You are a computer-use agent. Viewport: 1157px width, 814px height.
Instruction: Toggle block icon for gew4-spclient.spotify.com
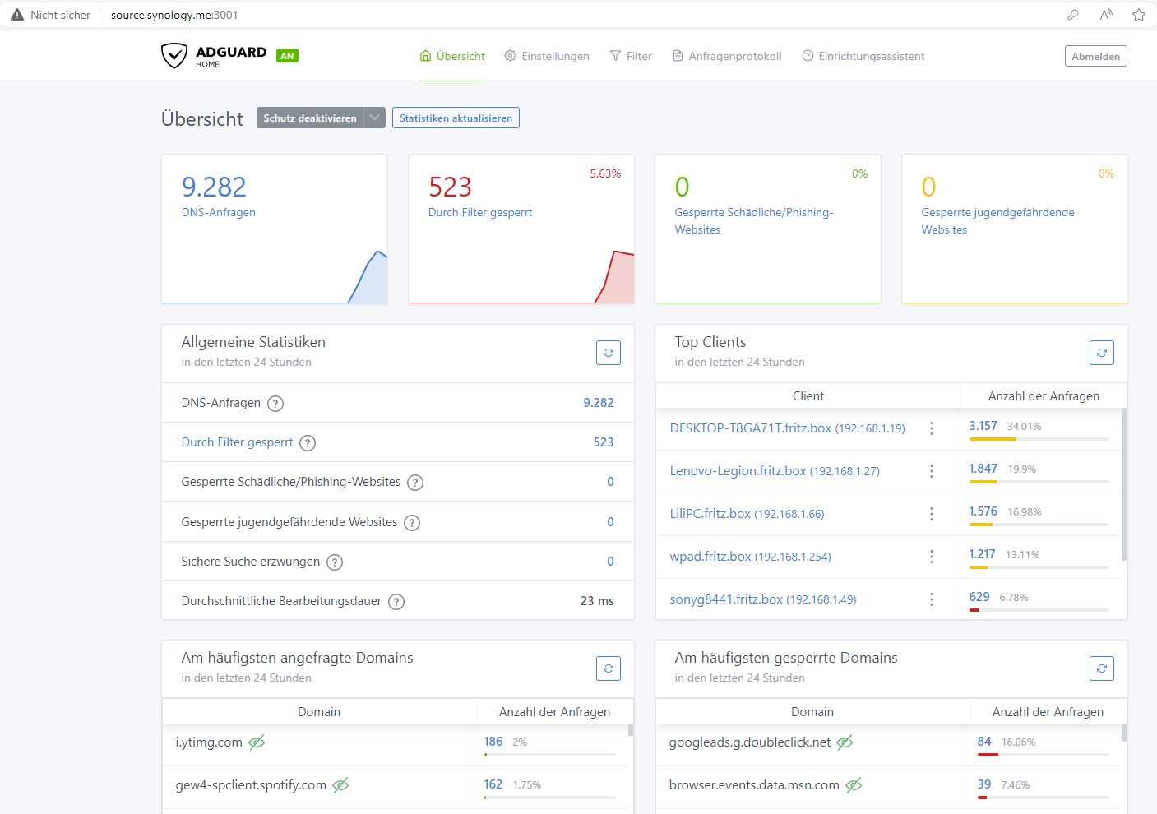pyautogui.click(x=340, y=785)
